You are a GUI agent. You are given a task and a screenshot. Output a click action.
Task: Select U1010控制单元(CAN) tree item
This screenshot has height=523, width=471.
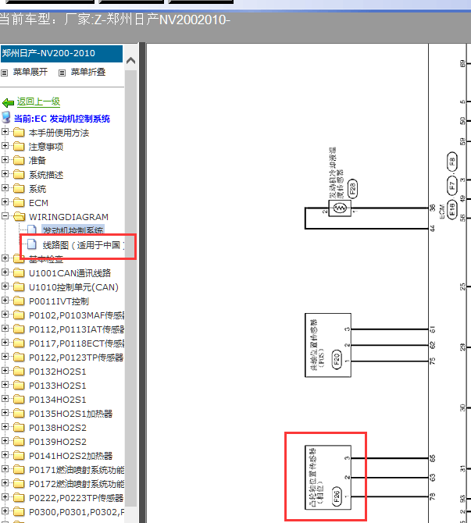click(73, 287)
